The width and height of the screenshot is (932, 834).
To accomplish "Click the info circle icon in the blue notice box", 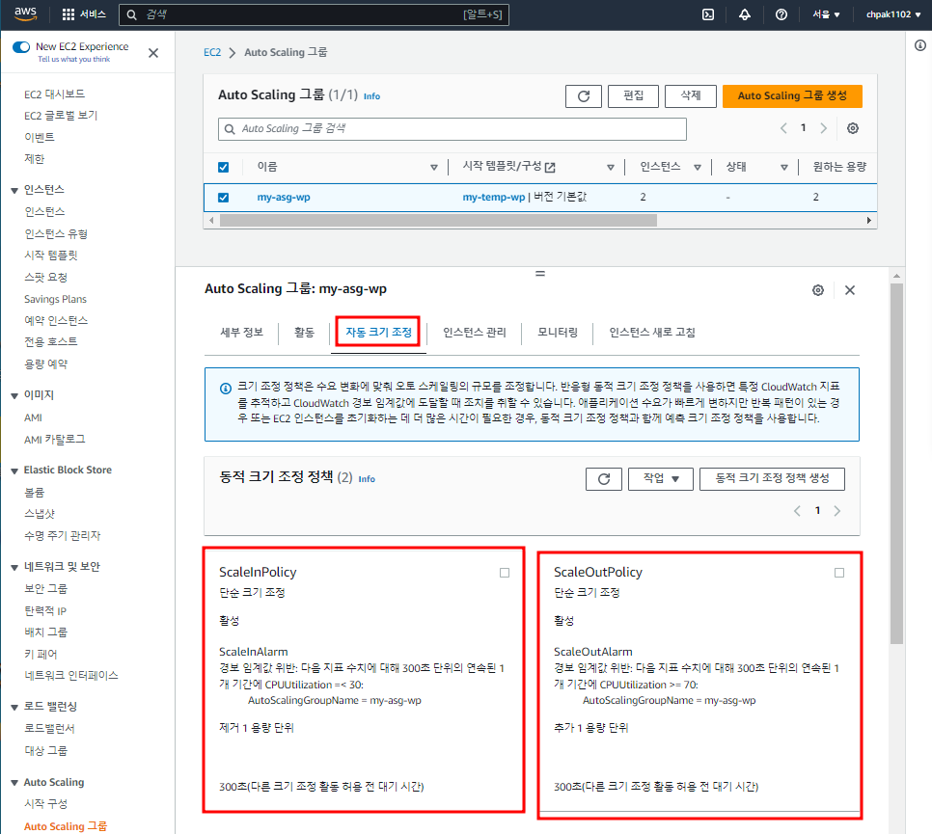I will [x=226, y=389].
